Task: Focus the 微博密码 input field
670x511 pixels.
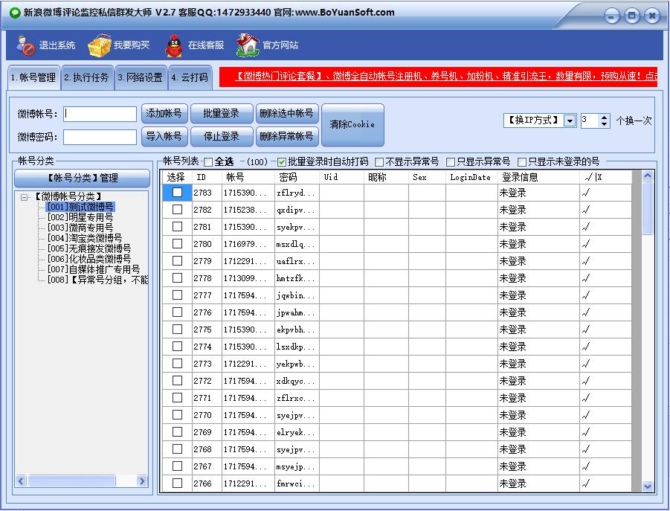Action: point(100,137)
